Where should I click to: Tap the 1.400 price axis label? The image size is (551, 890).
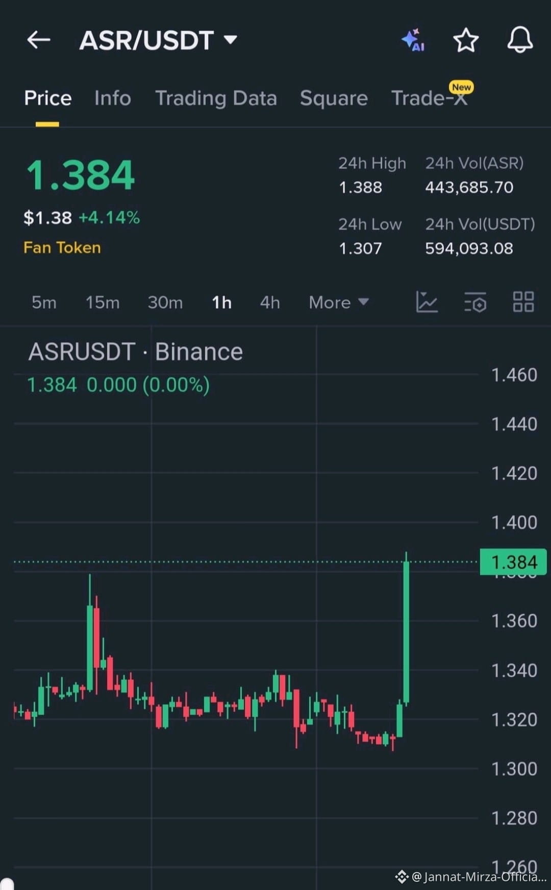tap(514, 522)
